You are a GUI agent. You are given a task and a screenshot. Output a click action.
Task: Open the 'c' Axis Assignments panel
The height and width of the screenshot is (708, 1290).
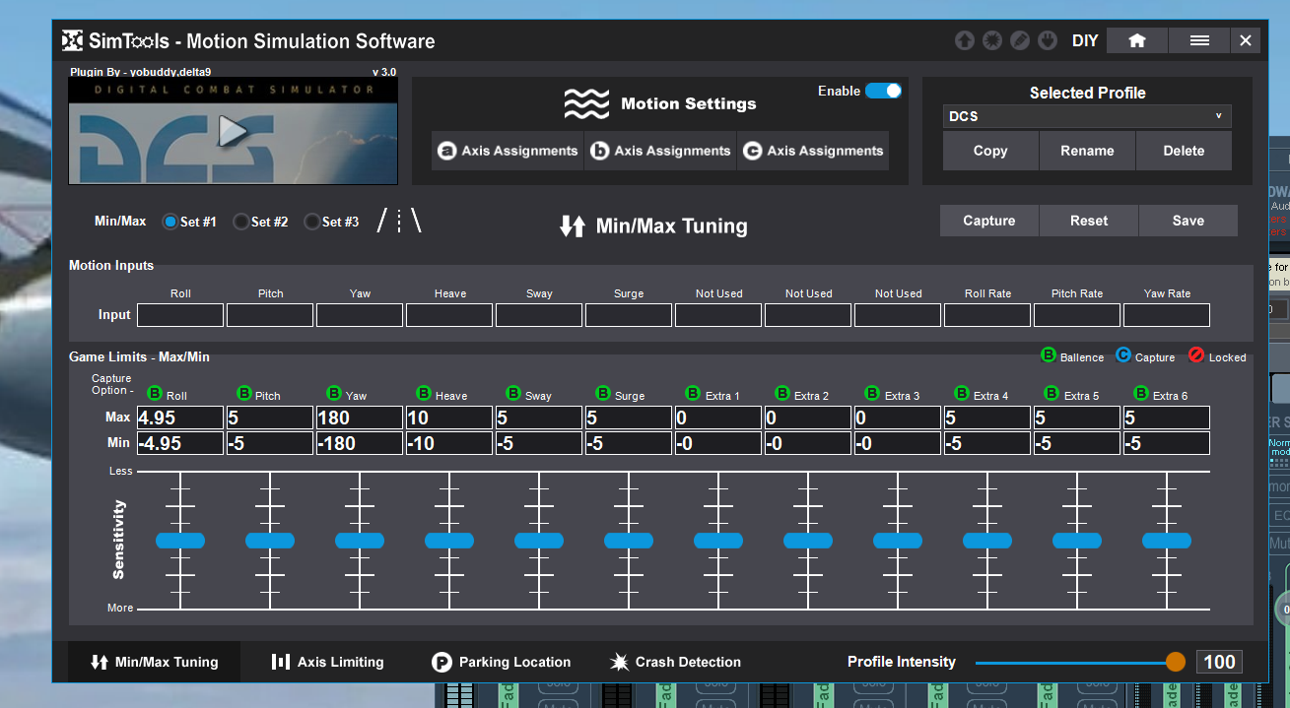(x=813, y=151)
